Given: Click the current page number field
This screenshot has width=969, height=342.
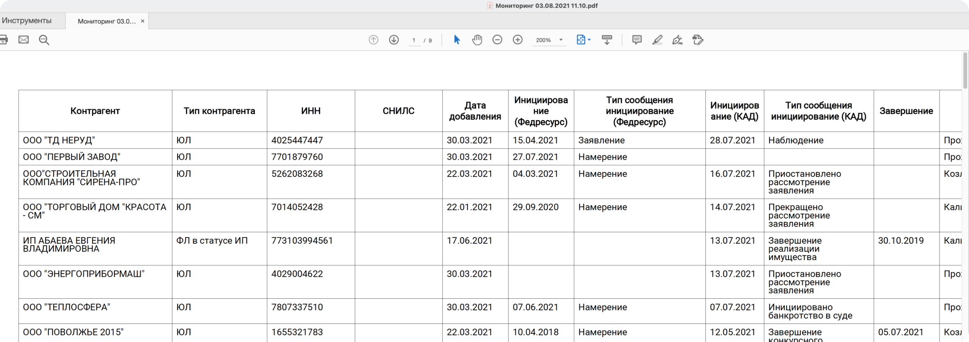Looking at the screenshot, I should tap(414, 40).
